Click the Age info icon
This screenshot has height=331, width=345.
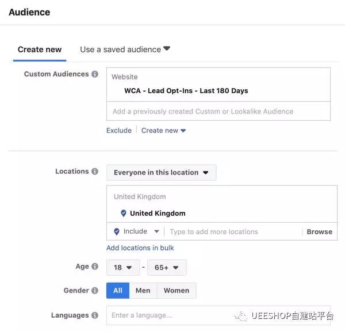(x=95, y=267)
